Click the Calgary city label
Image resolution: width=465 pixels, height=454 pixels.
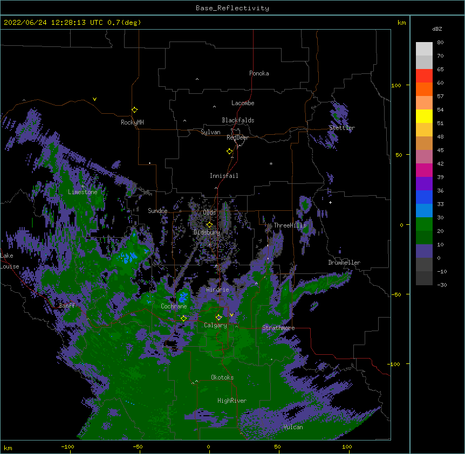point(215,325)
